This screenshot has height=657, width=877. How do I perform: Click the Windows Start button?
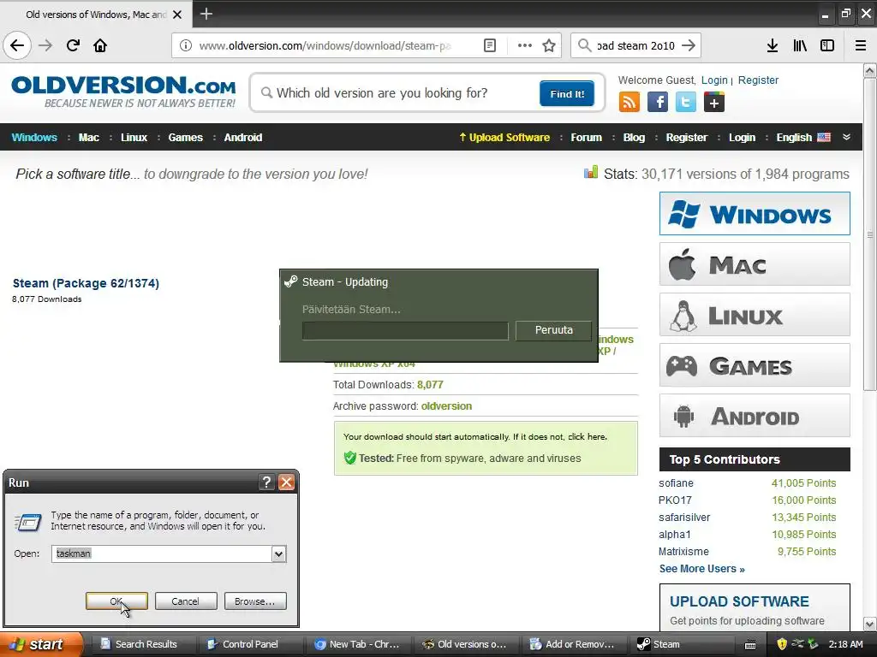click(x=41, y=644)
